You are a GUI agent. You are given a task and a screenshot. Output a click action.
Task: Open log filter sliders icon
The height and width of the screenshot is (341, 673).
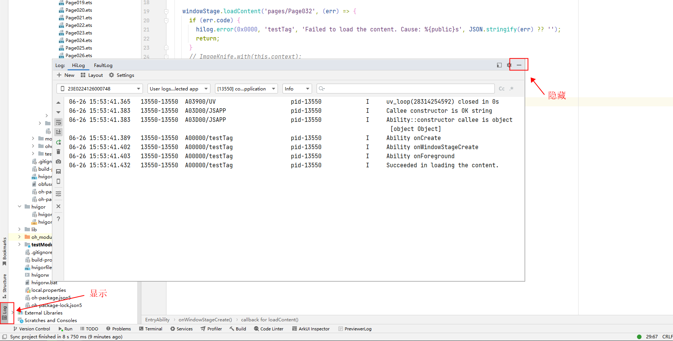click(x=58, y=194)
